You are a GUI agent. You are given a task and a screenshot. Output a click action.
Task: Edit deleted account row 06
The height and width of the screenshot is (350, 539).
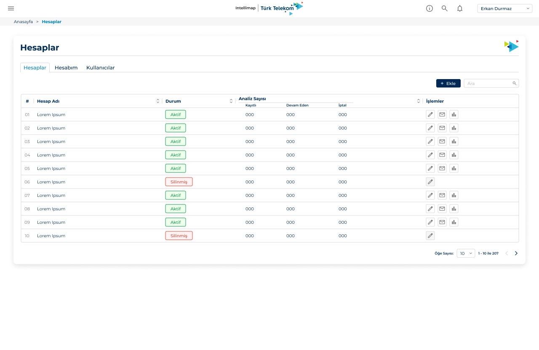pos(430,182)
